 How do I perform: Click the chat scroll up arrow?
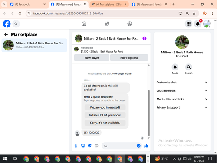148,65
